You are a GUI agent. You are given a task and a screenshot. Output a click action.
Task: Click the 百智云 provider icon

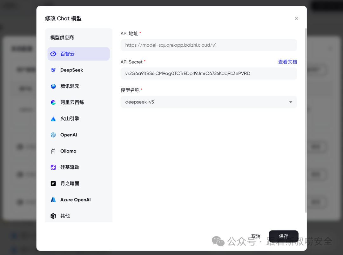point(53,54)
